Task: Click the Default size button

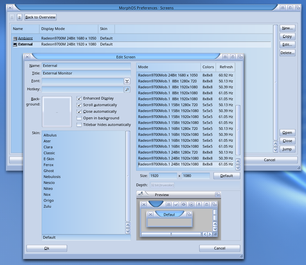Action: coord(227,176)
